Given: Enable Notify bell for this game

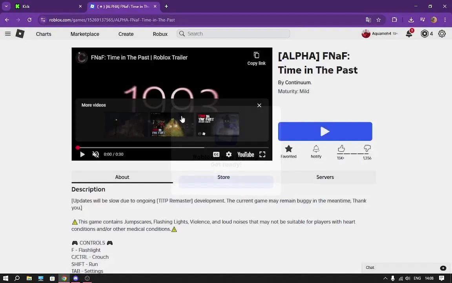Looking at the screenshot, I should point(316,152).
